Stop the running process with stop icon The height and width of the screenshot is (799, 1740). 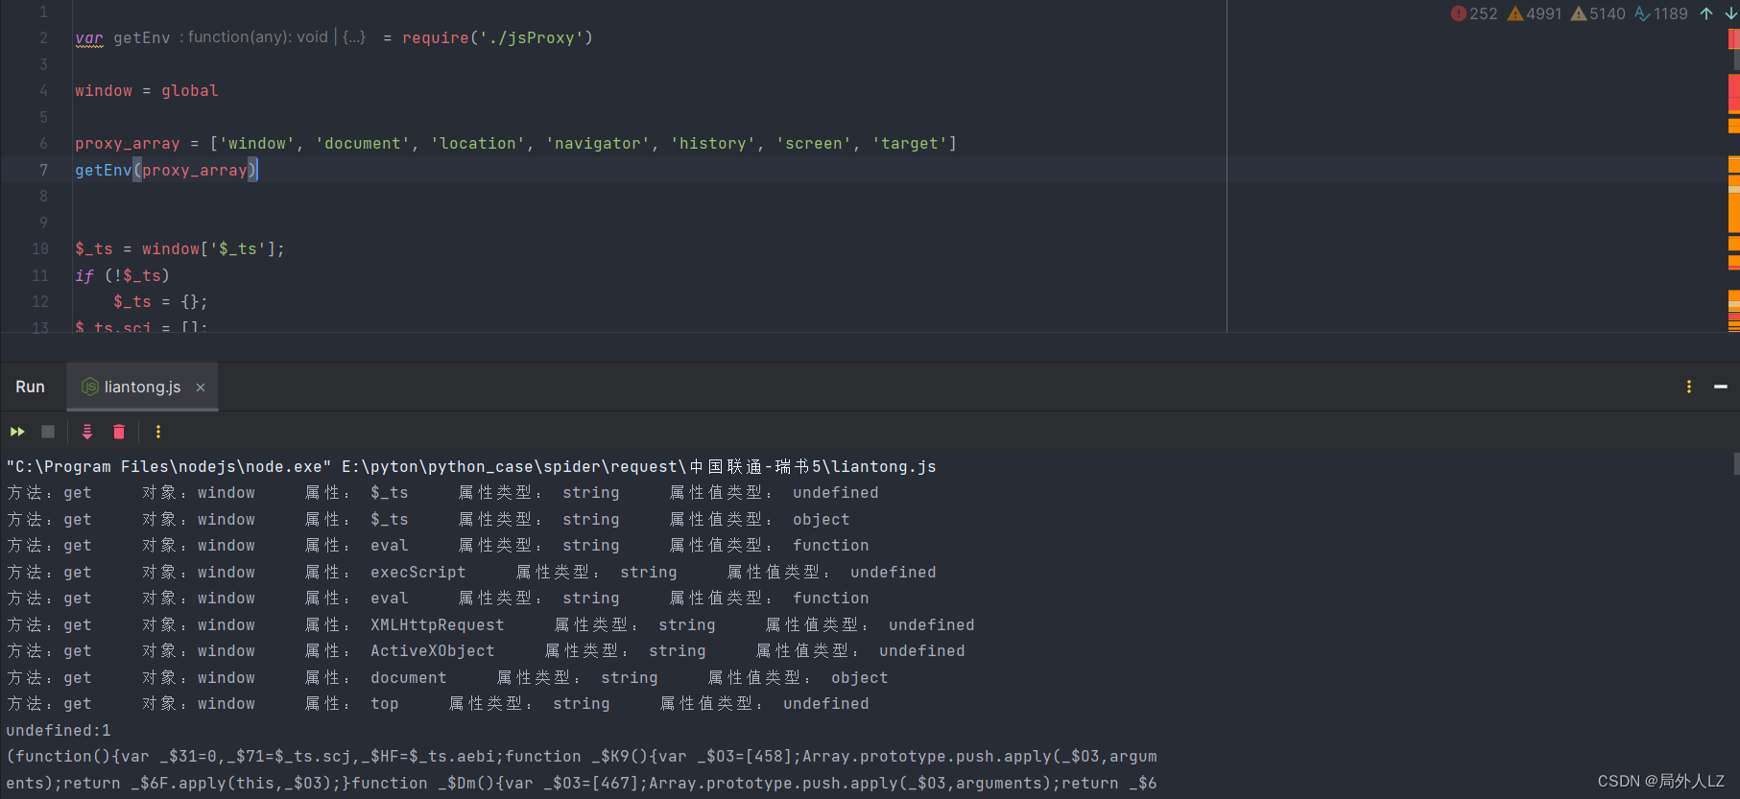(x=48, y=432)
